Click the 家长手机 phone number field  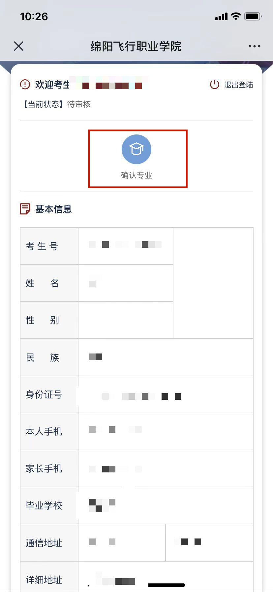[165, 468]
